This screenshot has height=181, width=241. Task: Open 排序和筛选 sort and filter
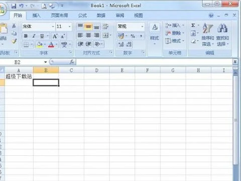coord(208,35)
